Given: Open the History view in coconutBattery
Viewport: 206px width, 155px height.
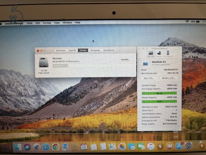Looking at the screenshot, I should point(159,54).
